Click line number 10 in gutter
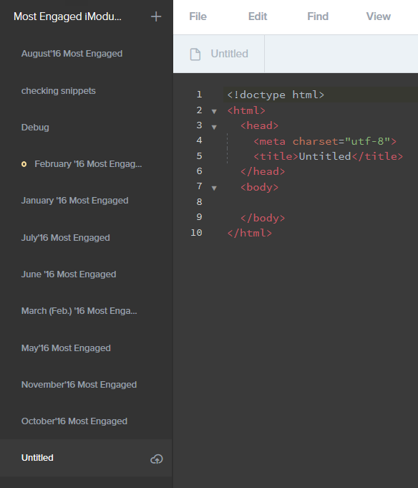The height and width of the screenshot is (488, 418). (x=196, y=232)
